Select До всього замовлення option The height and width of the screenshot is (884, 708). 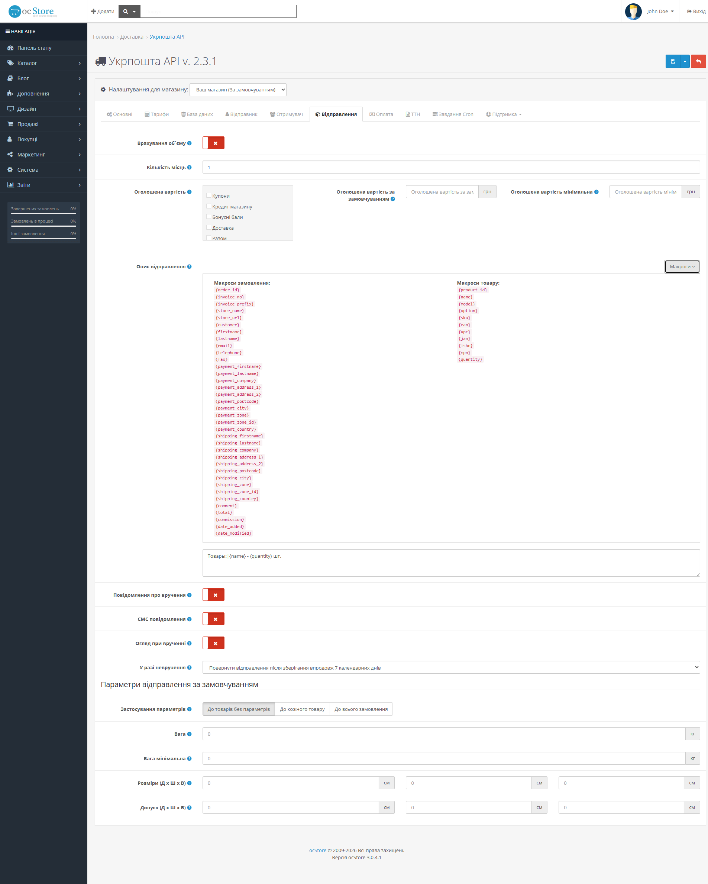361,709
